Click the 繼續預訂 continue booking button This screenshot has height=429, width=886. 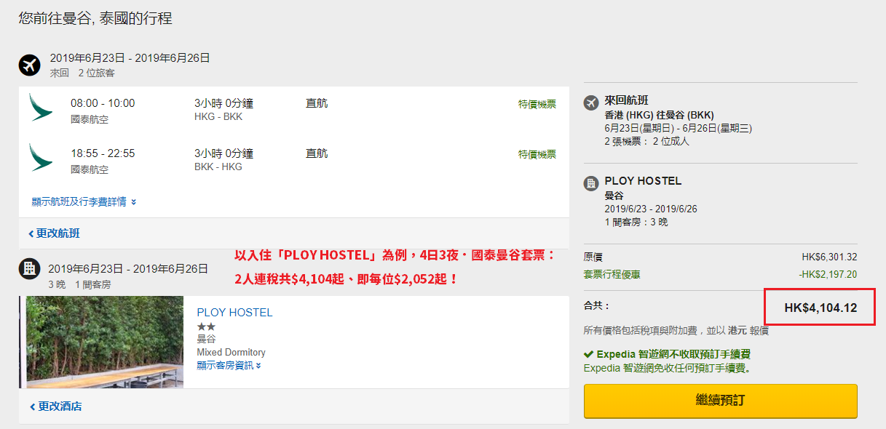pos(720,401)
